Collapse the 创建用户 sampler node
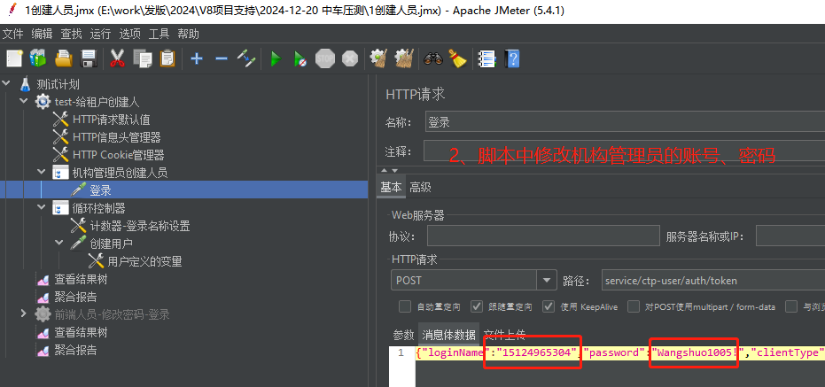The width and height of the screenshot is (825, 387). coord(58,243)
